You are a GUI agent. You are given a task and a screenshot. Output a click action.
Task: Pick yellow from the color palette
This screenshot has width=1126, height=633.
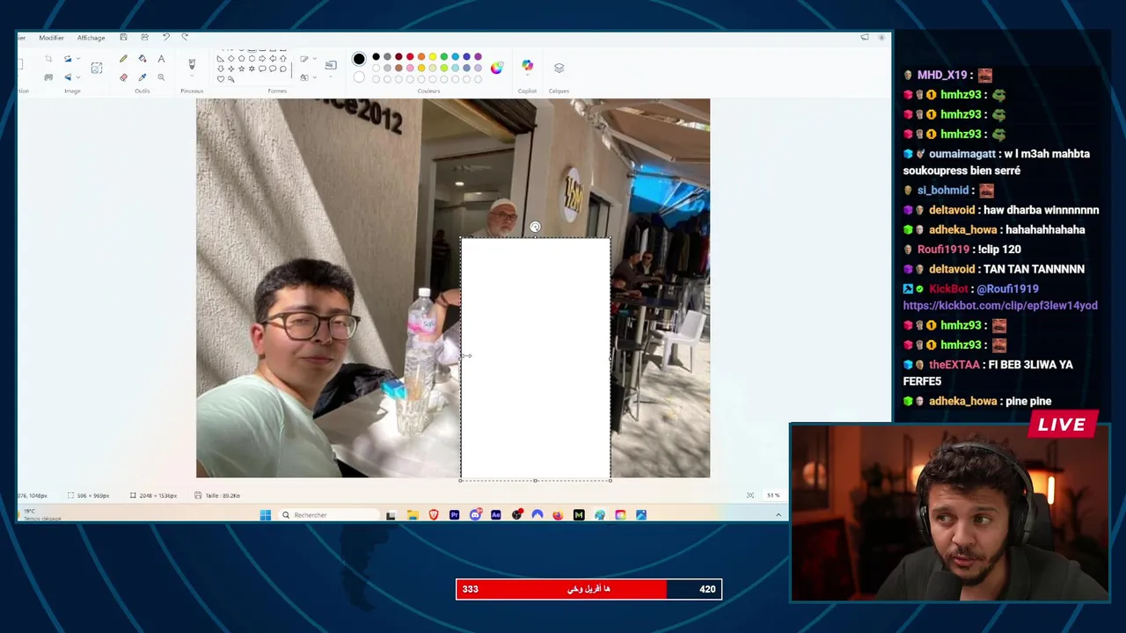(432, 57)
